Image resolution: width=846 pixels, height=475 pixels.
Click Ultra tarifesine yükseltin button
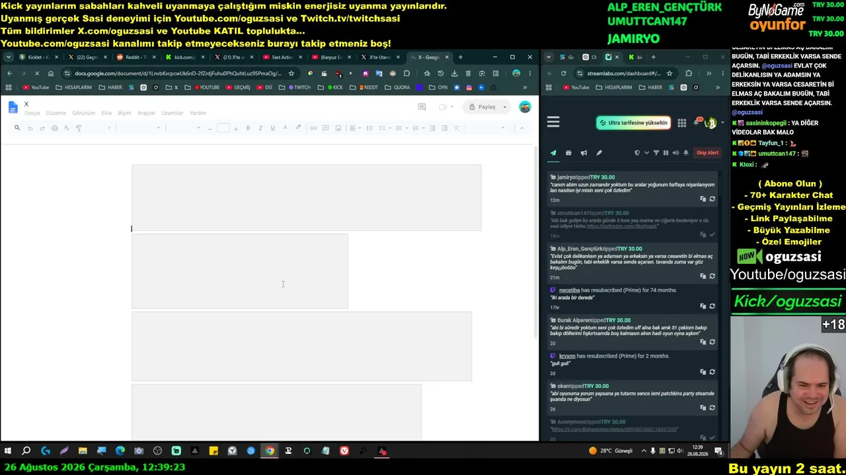click(633, 123)
